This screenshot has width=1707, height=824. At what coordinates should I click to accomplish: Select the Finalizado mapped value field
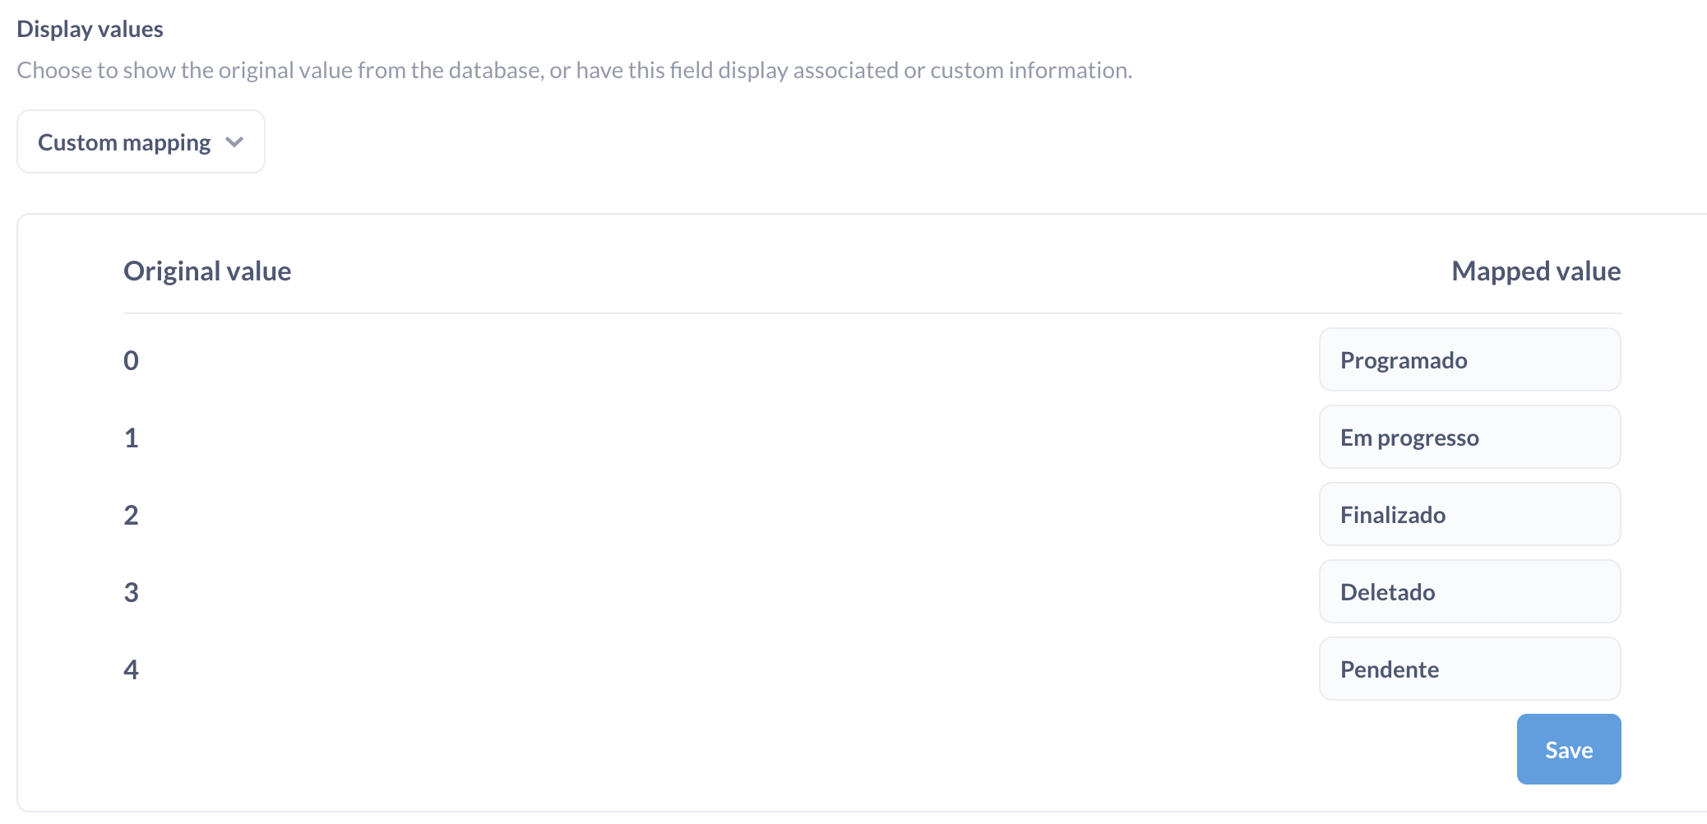pos(1469,514)
